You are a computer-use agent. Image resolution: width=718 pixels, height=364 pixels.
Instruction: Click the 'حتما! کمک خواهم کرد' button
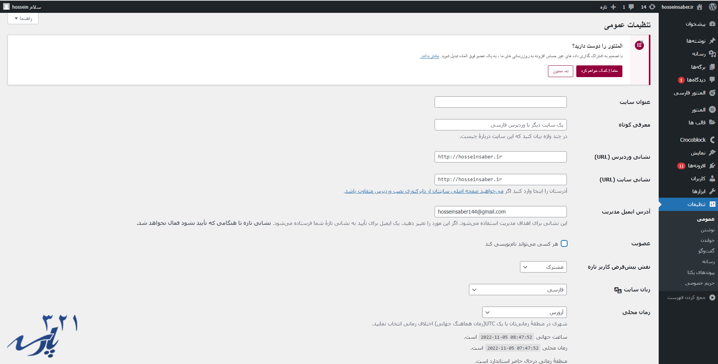coord(599,71)
